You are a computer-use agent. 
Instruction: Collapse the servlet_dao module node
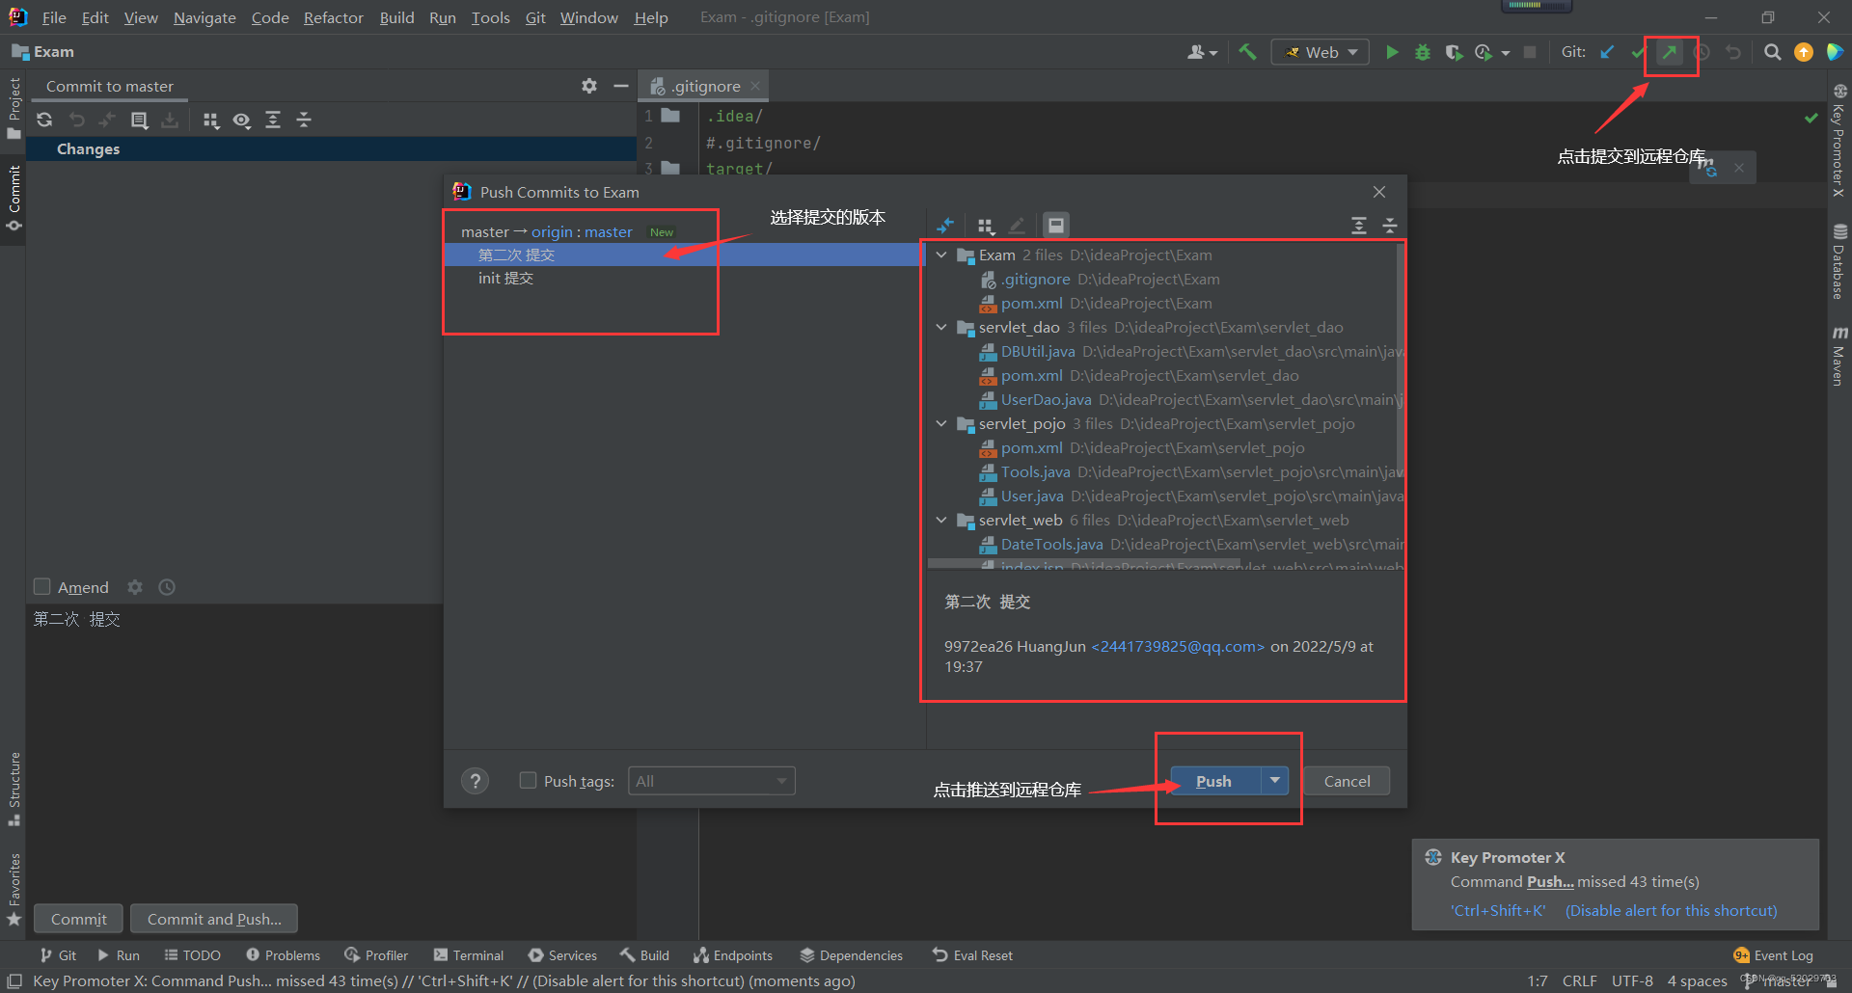click(x=941, y=327)
